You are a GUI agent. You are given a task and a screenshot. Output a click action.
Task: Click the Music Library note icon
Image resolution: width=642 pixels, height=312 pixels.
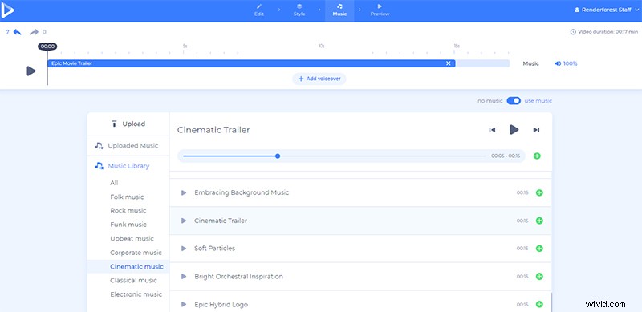99,166
